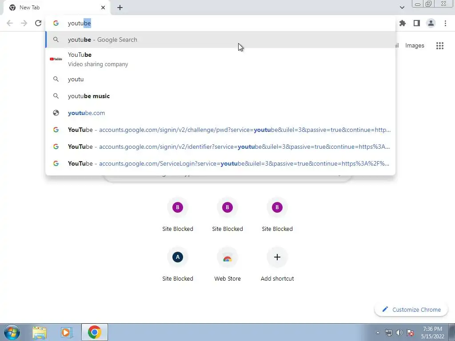
Task: Pick the youtu search suggestion
Action: [220, 79]
